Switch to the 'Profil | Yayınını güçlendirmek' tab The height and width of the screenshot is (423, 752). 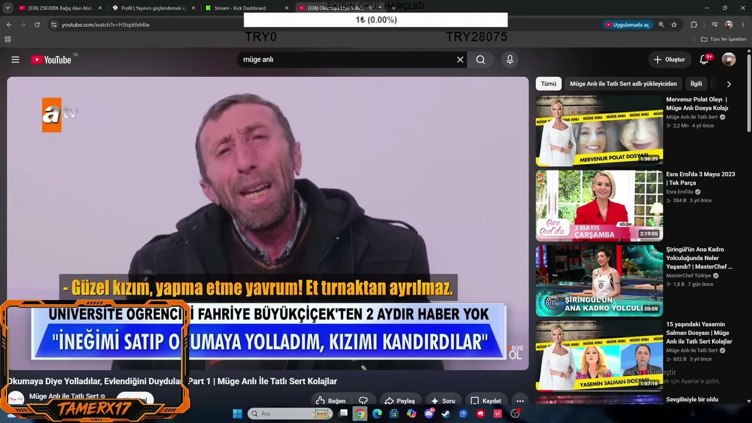coord(153,8)
